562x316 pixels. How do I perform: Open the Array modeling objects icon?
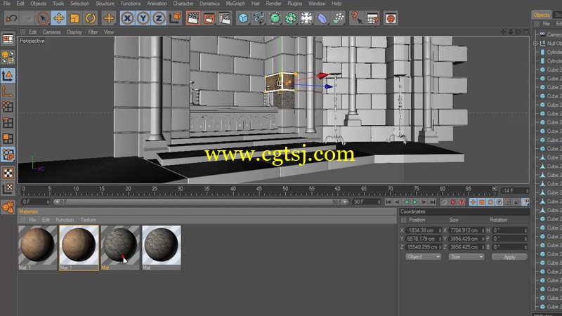coord(291,18)
